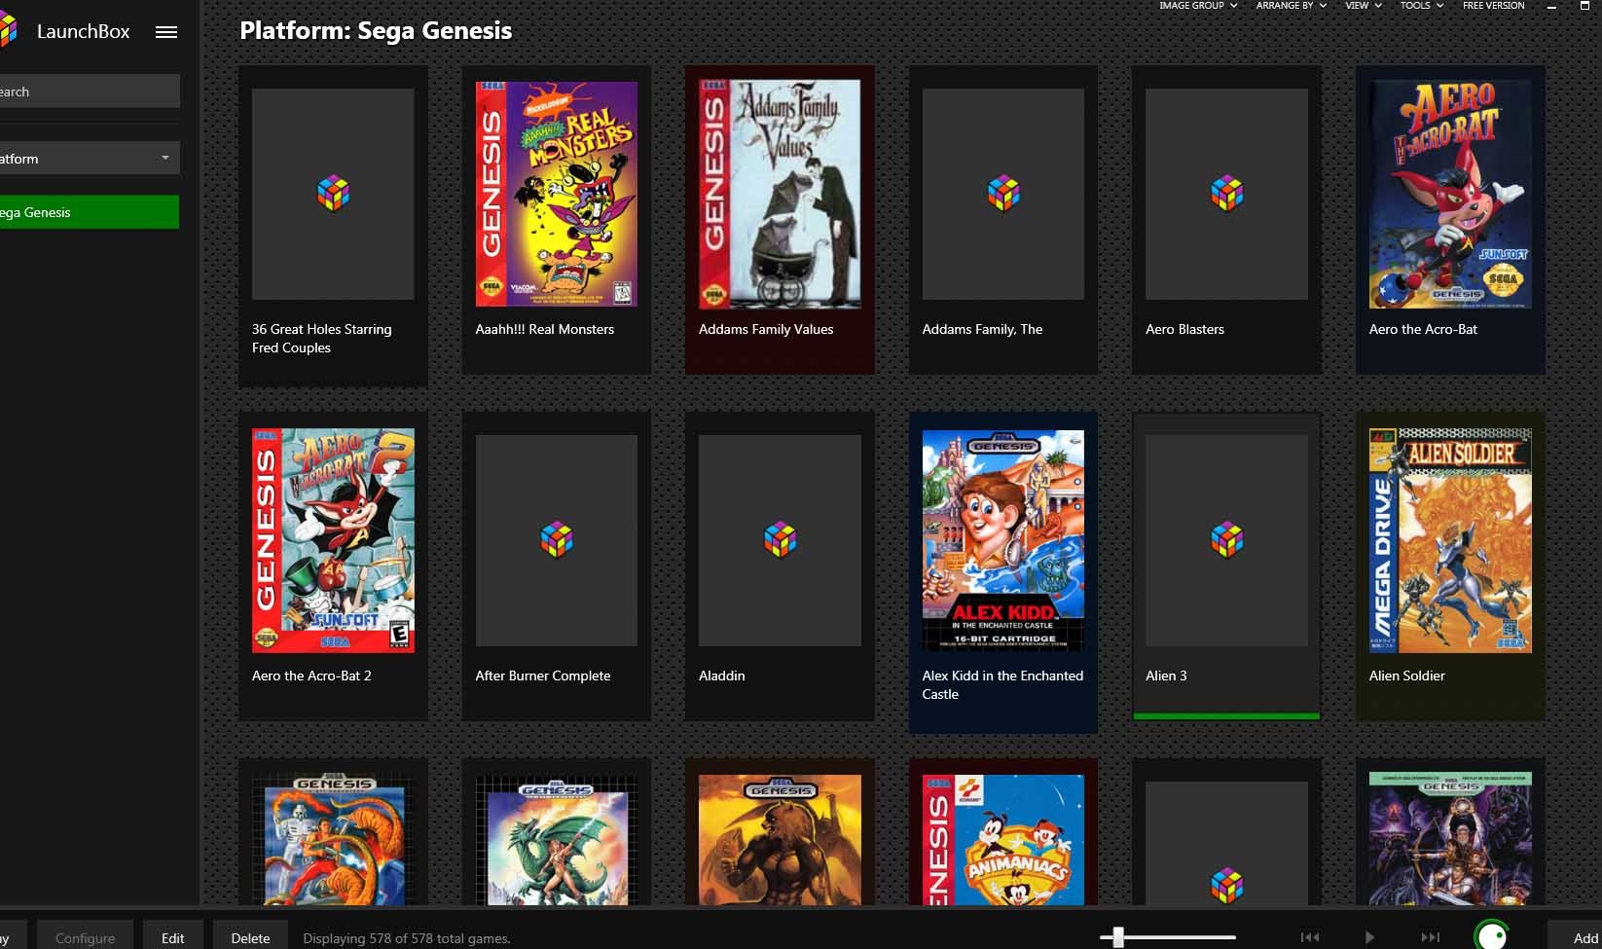Click the play music button
The height and width of the screenshot is (949, 1602).
1369,937
